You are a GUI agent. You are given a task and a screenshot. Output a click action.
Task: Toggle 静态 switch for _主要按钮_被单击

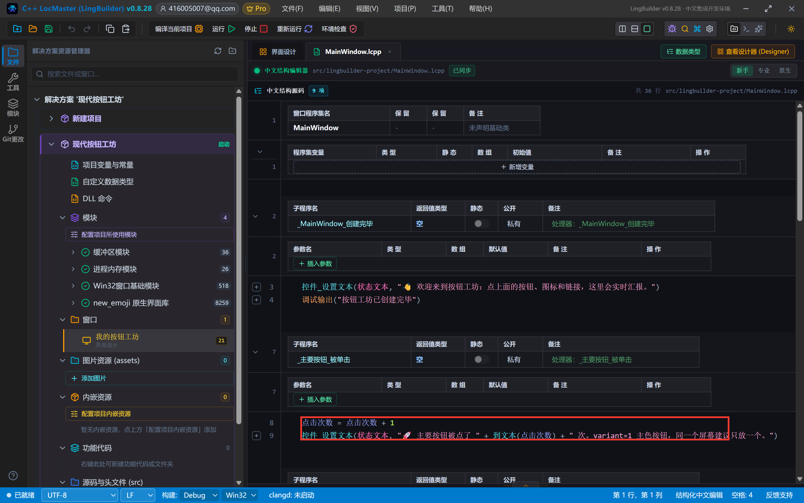[481, 359]
